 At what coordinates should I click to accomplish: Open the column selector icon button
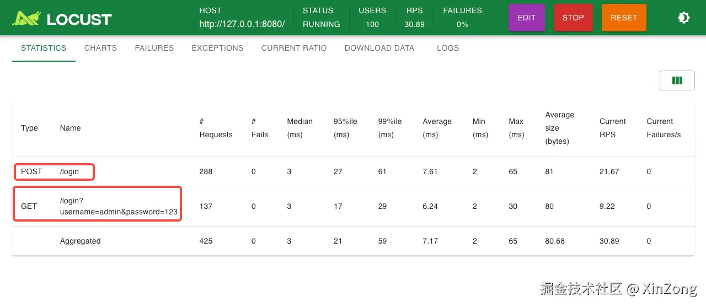coord(677,80)
